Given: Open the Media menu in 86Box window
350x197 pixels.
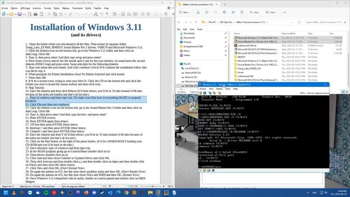Looking at the screenshot, I should coord(219,89).
